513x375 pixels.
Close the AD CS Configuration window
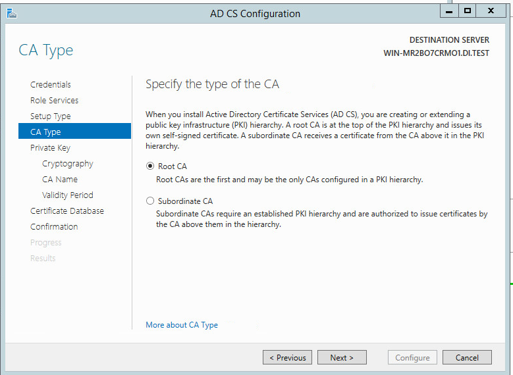click(491, 11)
